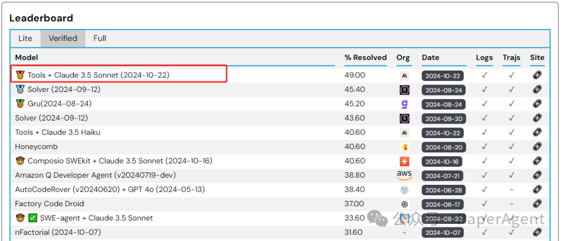Open site link for Tools + Claude 3.5 Haiku
The image size is (562, 241).
(537, 132)
